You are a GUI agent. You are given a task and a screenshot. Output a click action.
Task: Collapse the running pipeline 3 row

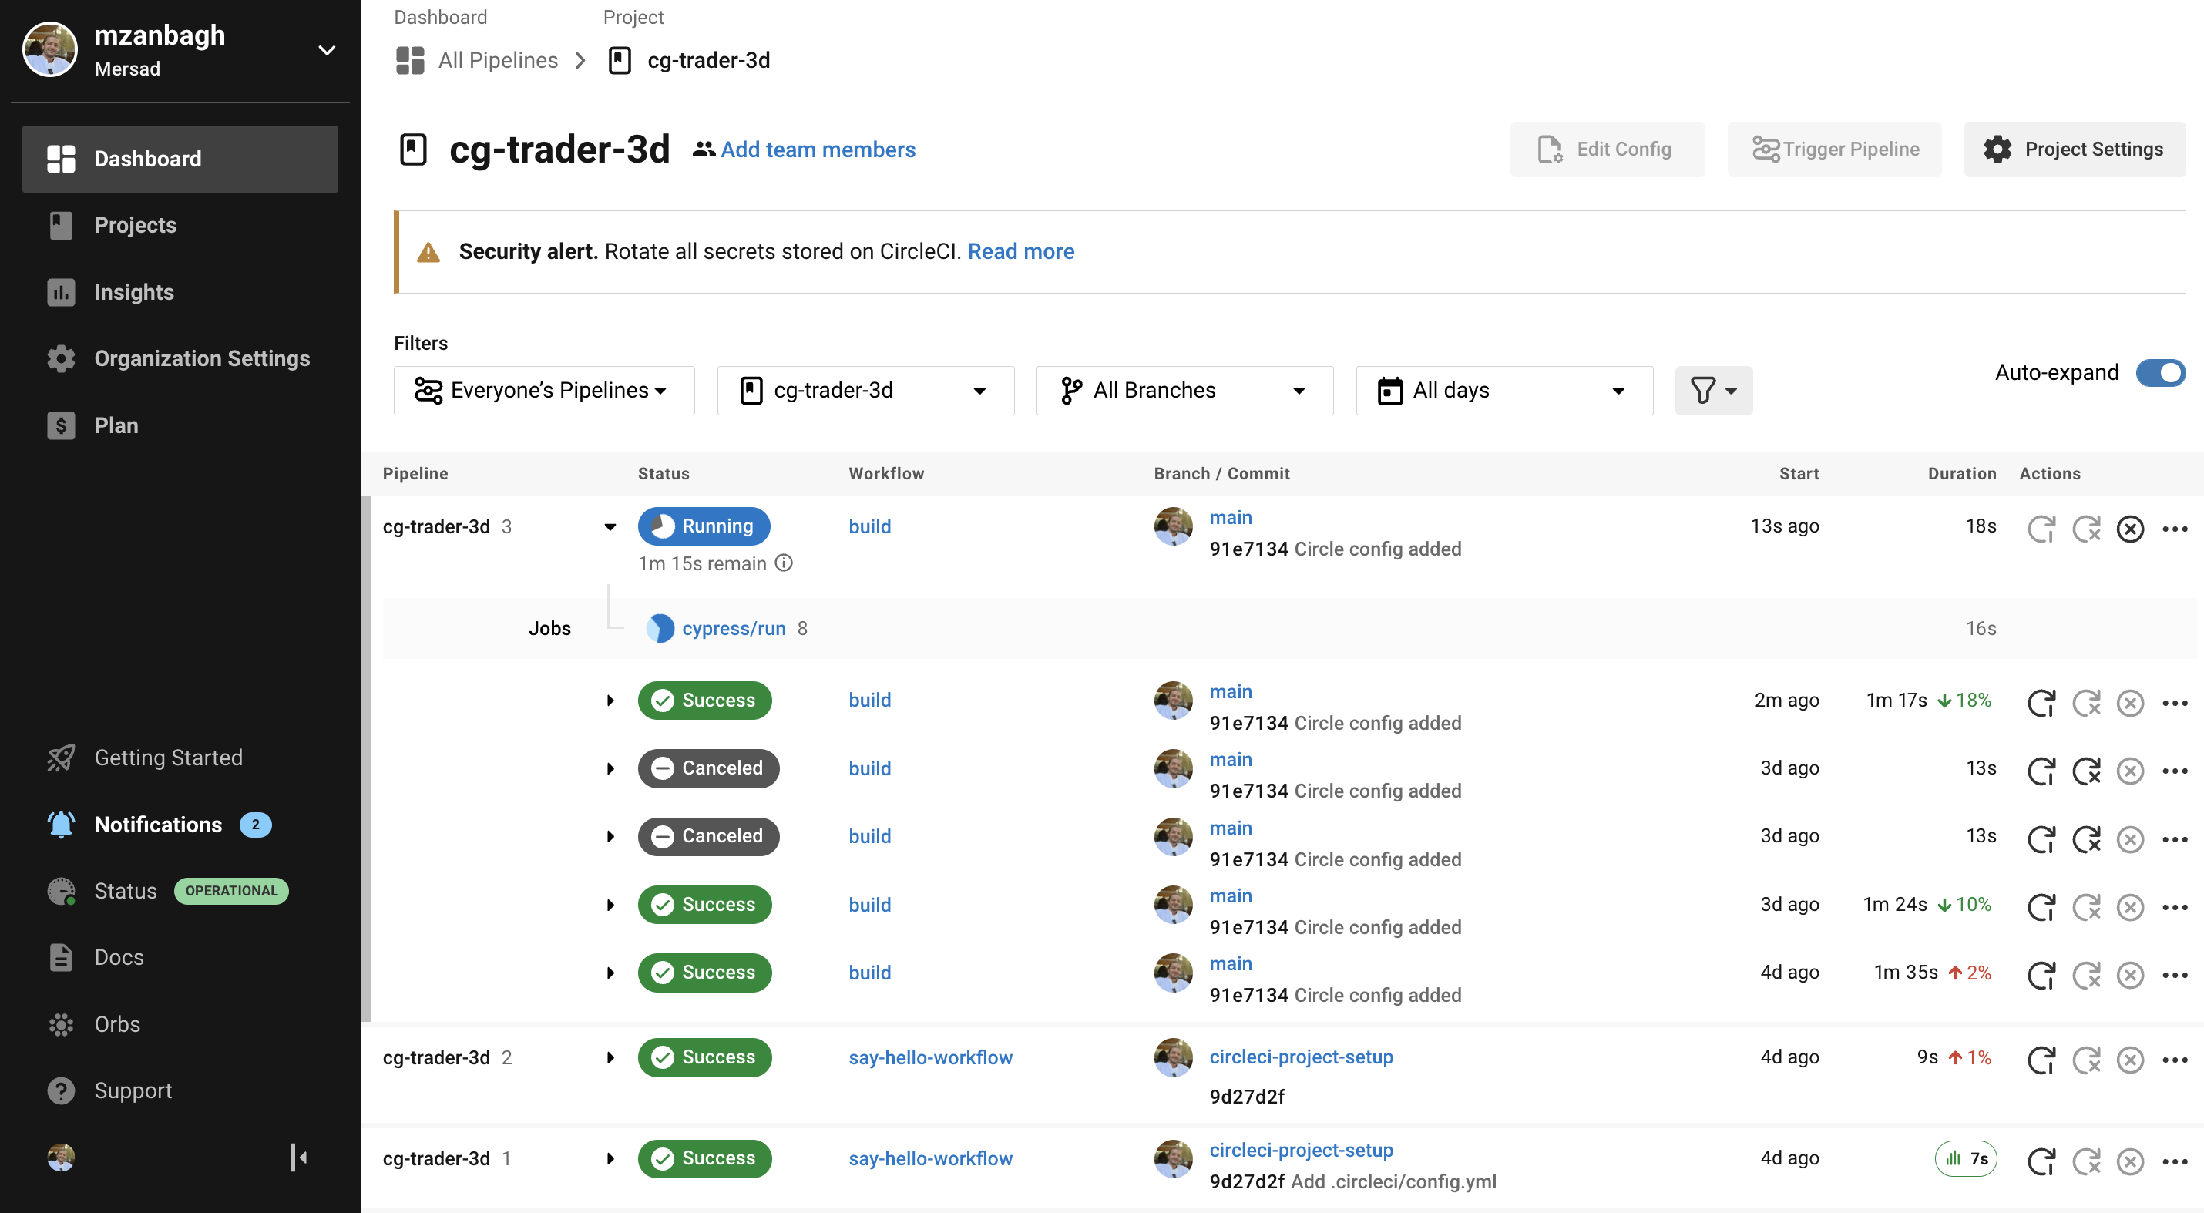[x=610, y=527]
